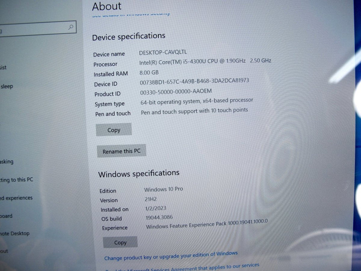Screen dimensions: 361x271
Task: Click Copy under Device specifications
Action: (x=114, y=130)
